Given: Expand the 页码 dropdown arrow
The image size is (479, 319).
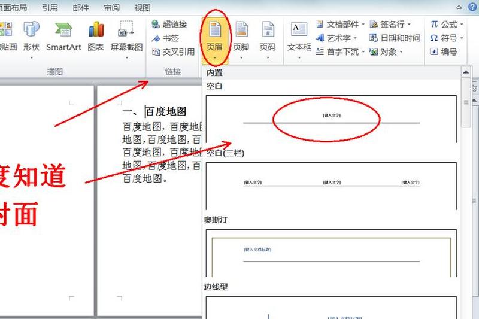Looking at the screenshot, I should 268,57.
